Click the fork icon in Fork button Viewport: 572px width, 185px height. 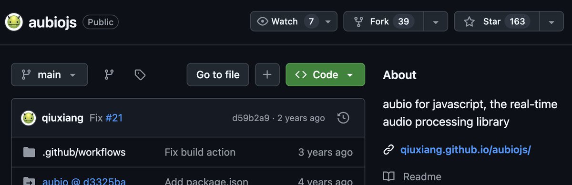pos(359,22)
